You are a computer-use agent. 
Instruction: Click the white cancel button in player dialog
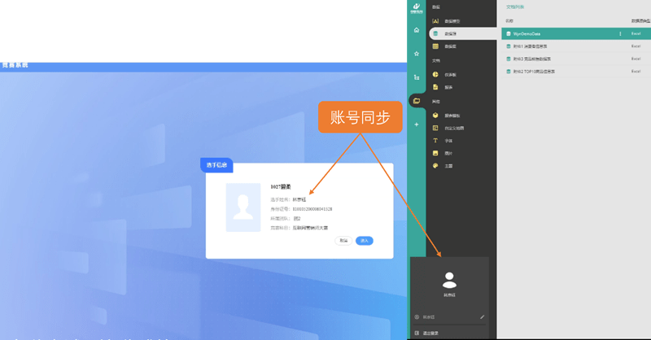point(343,241)
